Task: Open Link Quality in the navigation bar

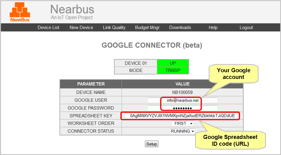Action: point(114,27)
